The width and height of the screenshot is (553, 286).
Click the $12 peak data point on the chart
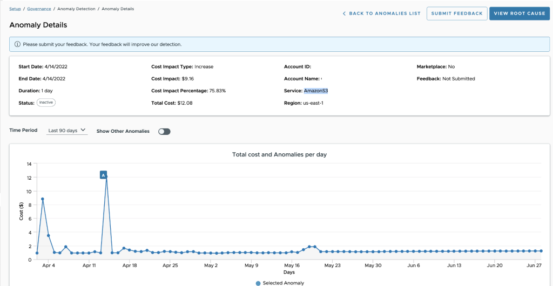[106, 177]
